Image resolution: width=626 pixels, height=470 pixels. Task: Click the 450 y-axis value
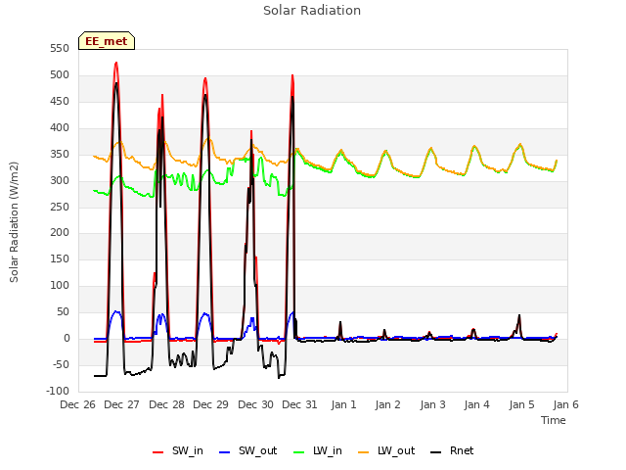pos(60,102)
